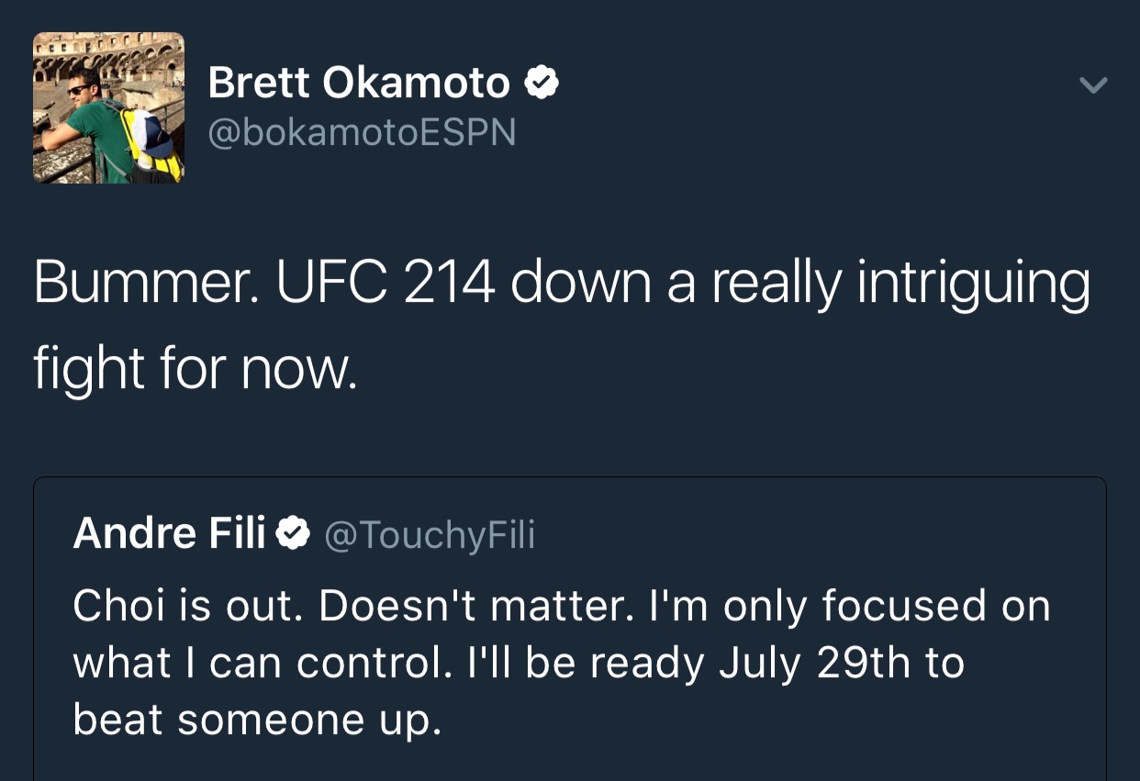Click Brett Okamoto's profile photo
1140x781 pixels.
tap(108, 107)
